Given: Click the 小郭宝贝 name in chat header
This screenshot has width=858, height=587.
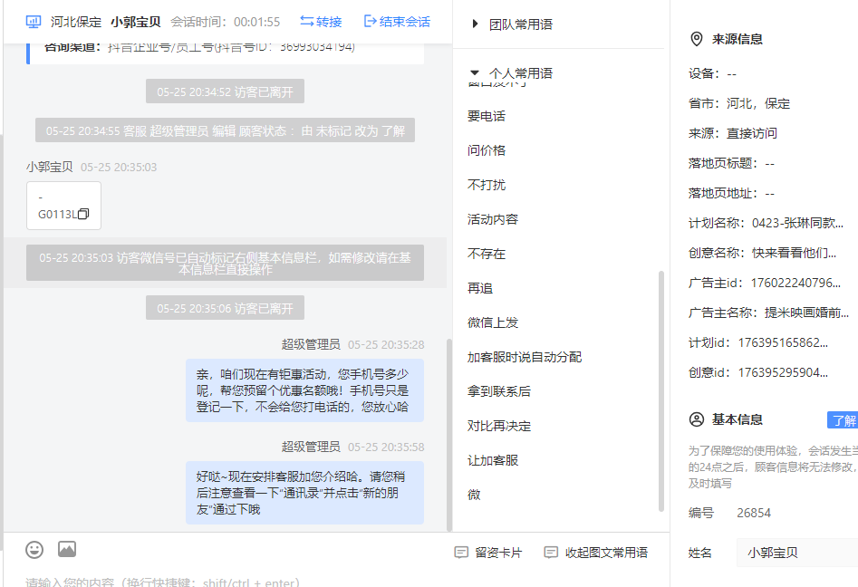Looking at the screenshot, I should coord(136,22).
